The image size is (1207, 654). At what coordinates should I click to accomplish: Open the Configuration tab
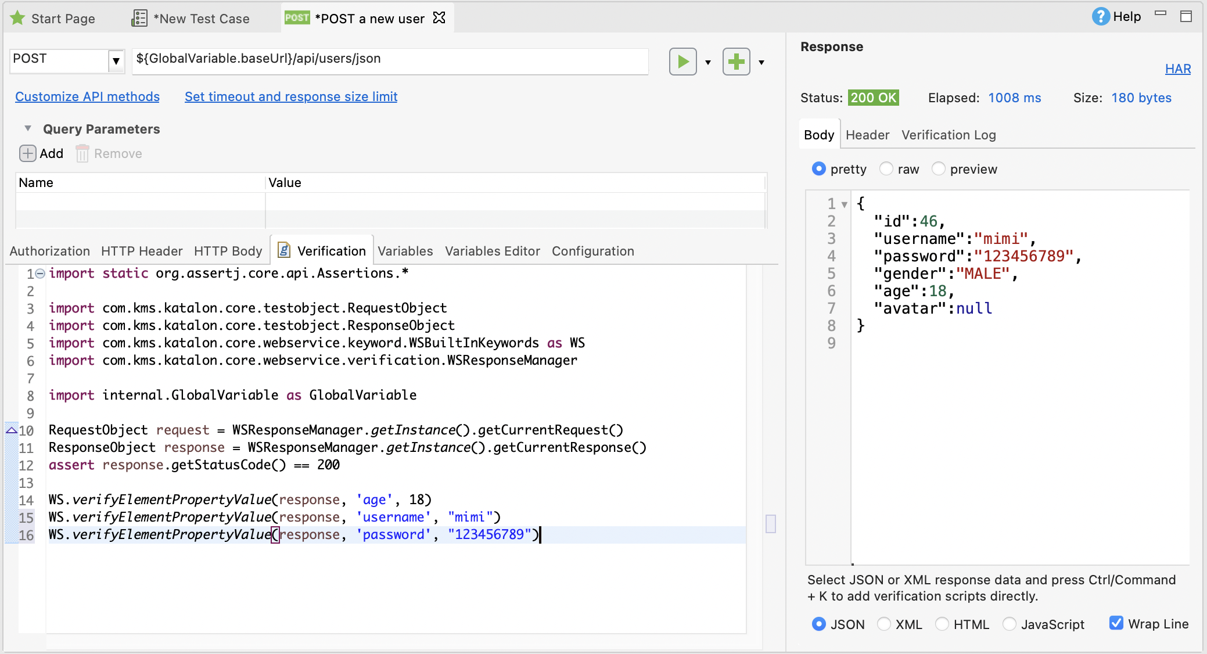point(593,251)
